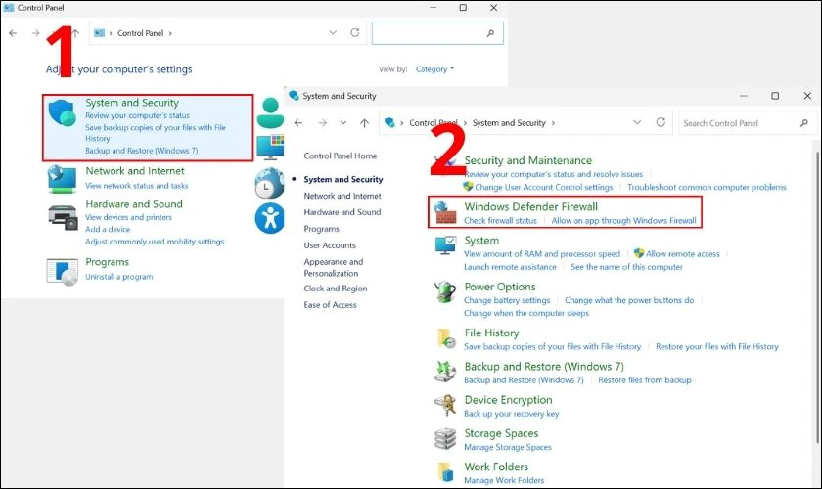The height and width of the screenshot is (489, 822).
Task: Go back in System and Security window
Action: click(298, 123)
